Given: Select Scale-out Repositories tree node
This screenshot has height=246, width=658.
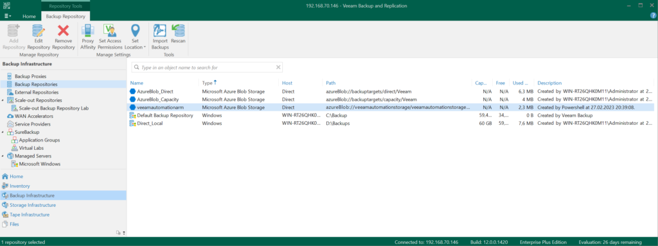Looking at the screenshot, I should (38, 100).
